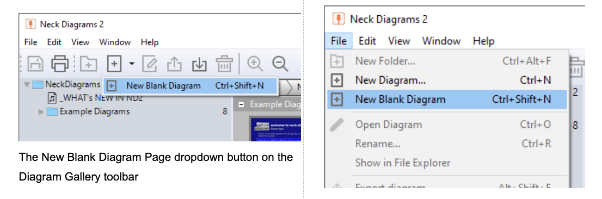Expand Example Diagrams folder triangle
602x199 pixels.
tap(41, 112)
